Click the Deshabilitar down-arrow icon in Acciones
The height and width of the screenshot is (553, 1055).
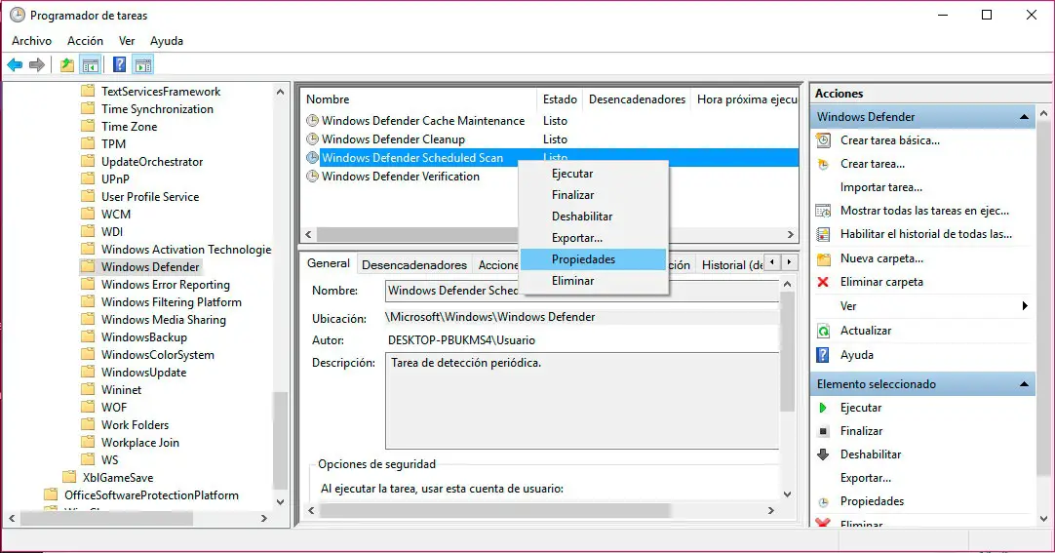[x=823, y=454]
